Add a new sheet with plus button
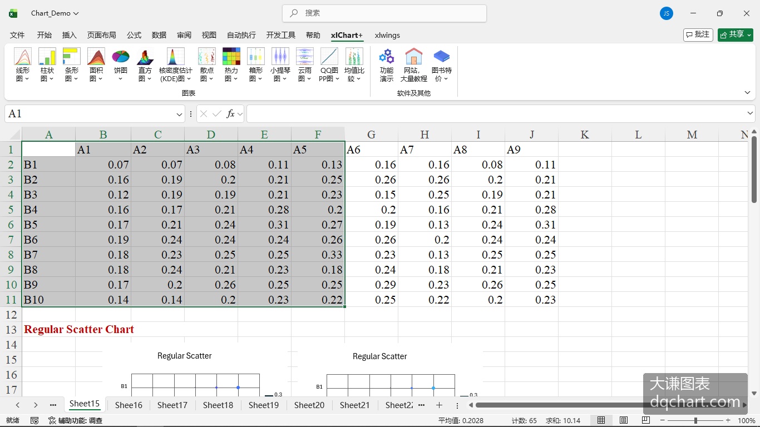 click(439, 405)
